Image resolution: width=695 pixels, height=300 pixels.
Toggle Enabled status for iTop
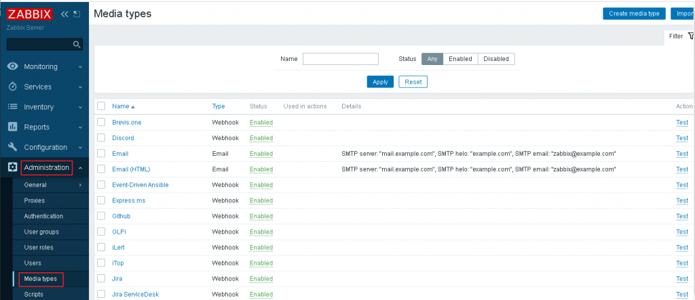click(261, 263)
